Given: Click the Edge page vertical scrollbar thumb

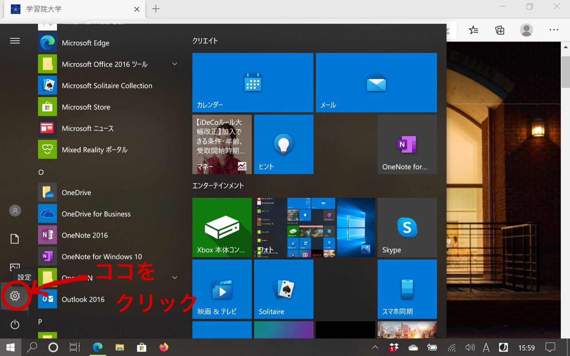Looking at the screenshot, I should [x=565, y=72].
